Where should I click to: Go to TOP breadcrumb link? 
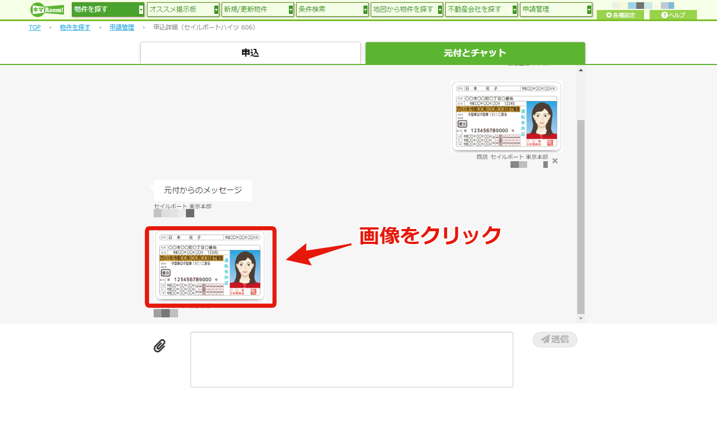pyautogui.click(x=35, y=27)
